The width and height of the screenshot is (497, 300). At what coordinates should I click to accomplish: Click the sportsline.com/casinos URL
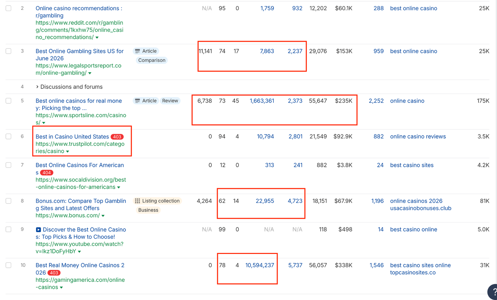click(81, 119)
